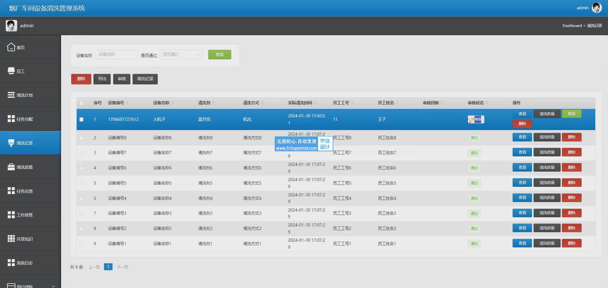This screenshot has width=608, height=288.
Task: Open the 是否通过 dropdown filter
Action: tap(181, 55)
